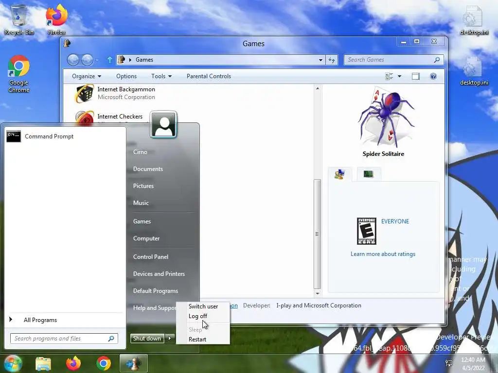Click the scroll down arrow in Games list
This screenshot has height=373, width=498.
click(317, 293)
